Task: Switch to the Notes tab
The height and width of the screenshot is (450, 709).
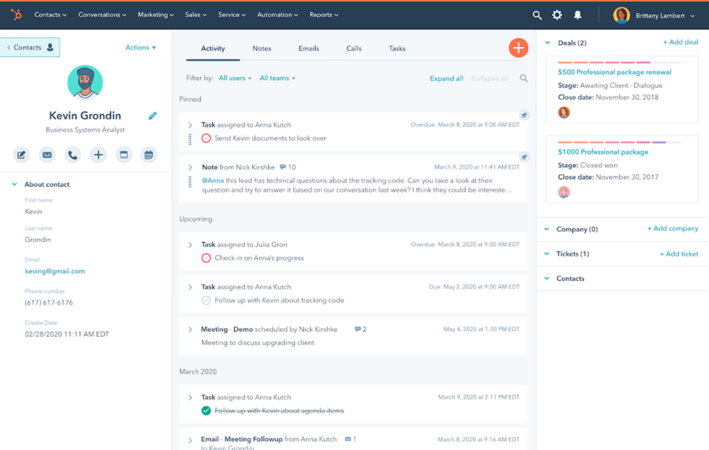Action: (x=261, y=48)
